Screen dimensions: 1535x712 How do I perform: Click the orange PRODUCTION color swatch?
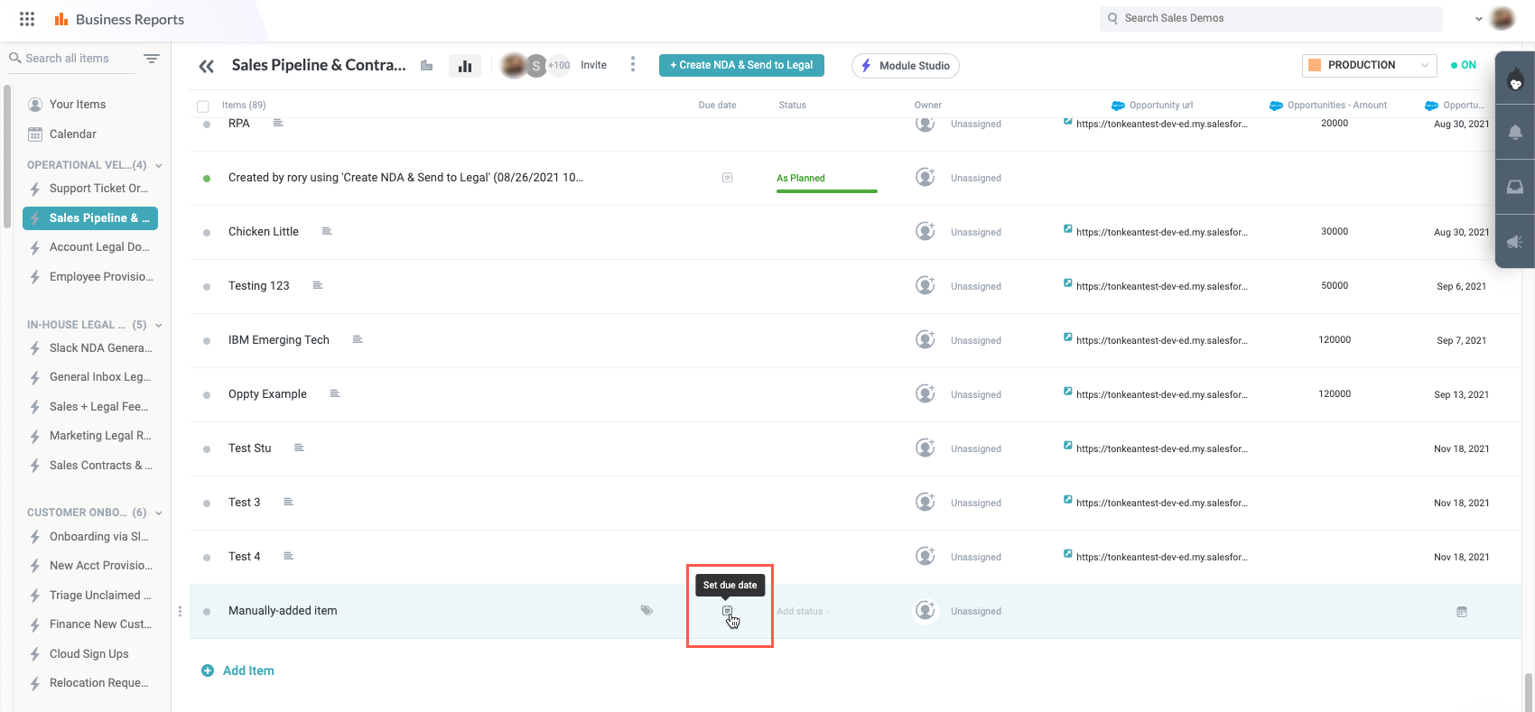(x=1315, y=65)
